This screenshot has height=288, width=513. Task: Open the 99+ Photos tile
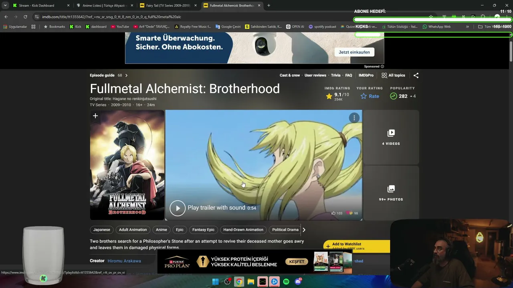coord(391,193)
